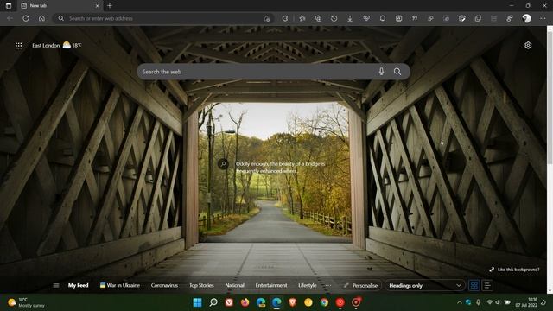This screenshot has width=553, height=311.
Task: Open the Downloads panel
Action: (350, 18)
